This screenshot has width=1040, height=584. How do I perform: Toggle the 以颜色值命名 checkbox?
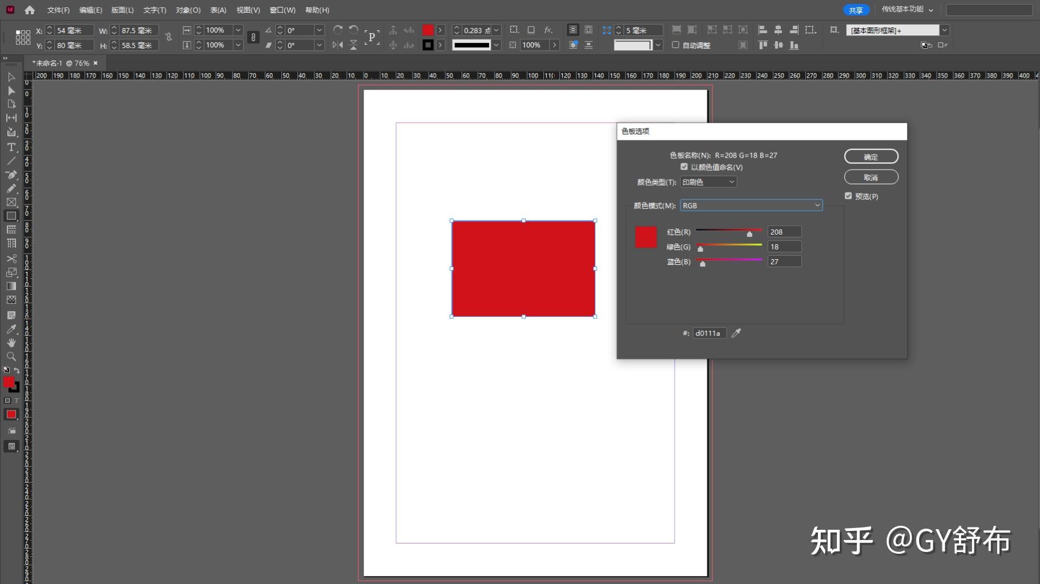[684, 166]
